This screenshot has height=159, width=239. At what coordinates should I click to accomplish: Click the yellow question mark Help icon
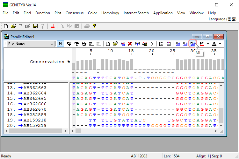[x=94, y=26]
